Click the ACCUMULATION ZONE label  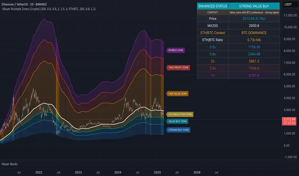point(180,114)
